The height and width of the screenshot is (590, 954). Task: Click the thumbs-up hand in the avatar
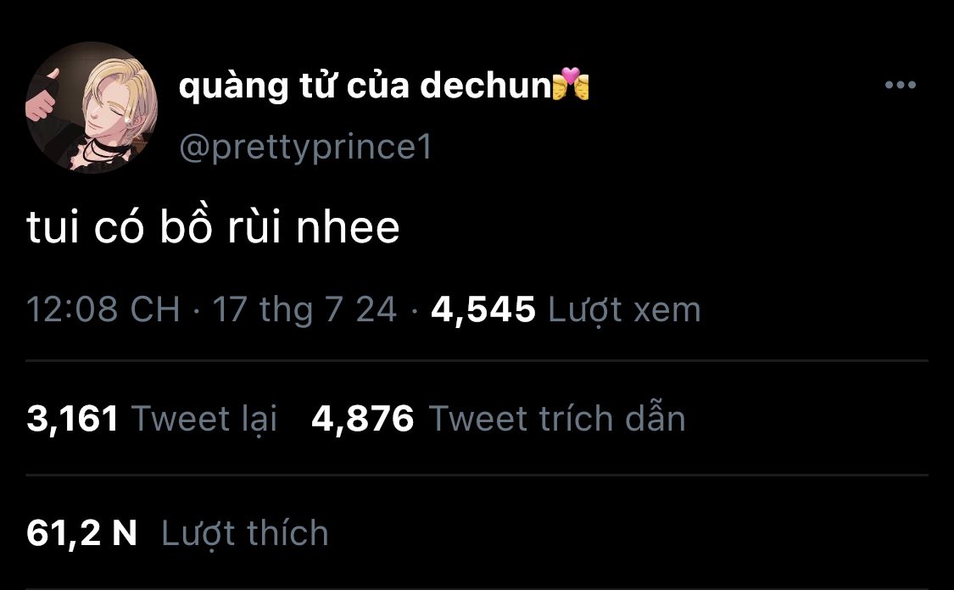tap(42, 96)
